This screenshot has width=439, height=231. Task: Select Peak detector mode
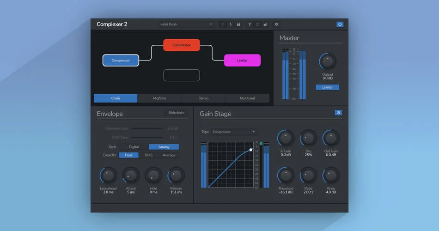tap(129, 155)
